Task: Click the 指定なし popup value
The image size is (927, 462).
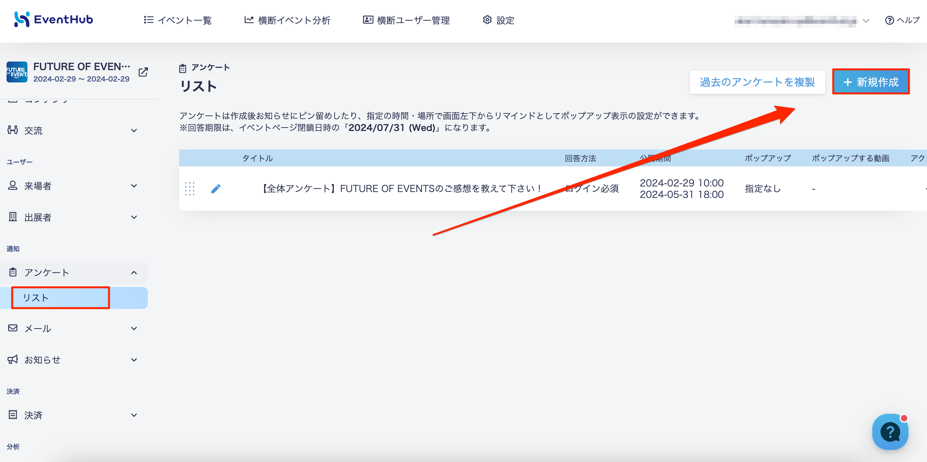Action: (x=762, y=188)
